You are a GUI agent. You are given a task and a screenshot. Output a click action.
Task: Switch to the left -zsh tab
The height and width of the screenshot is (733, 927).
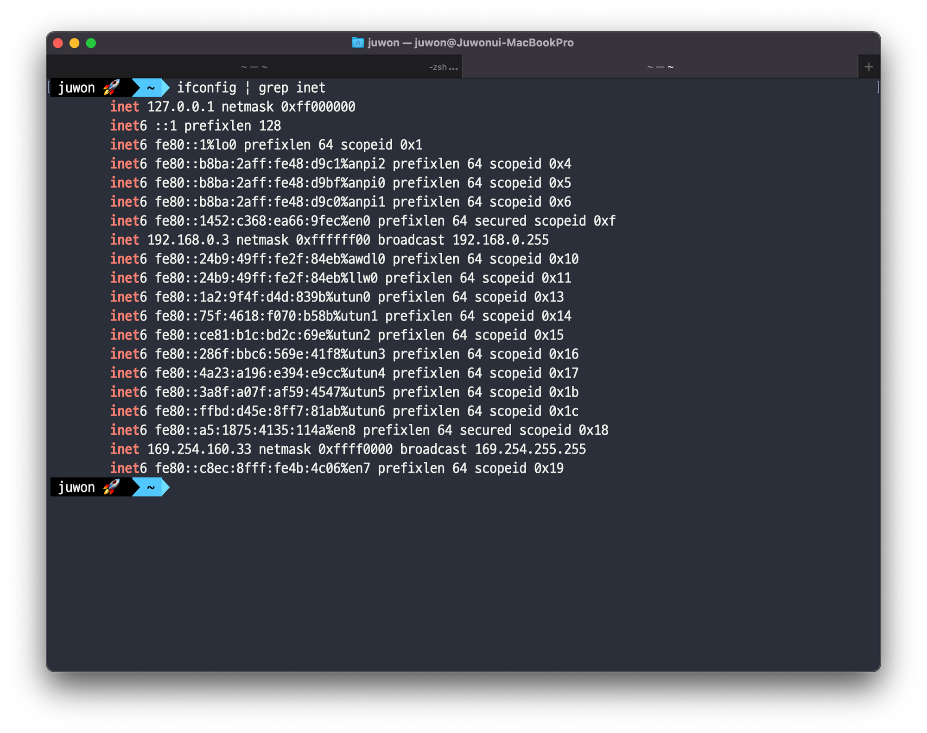pos(254,67)
